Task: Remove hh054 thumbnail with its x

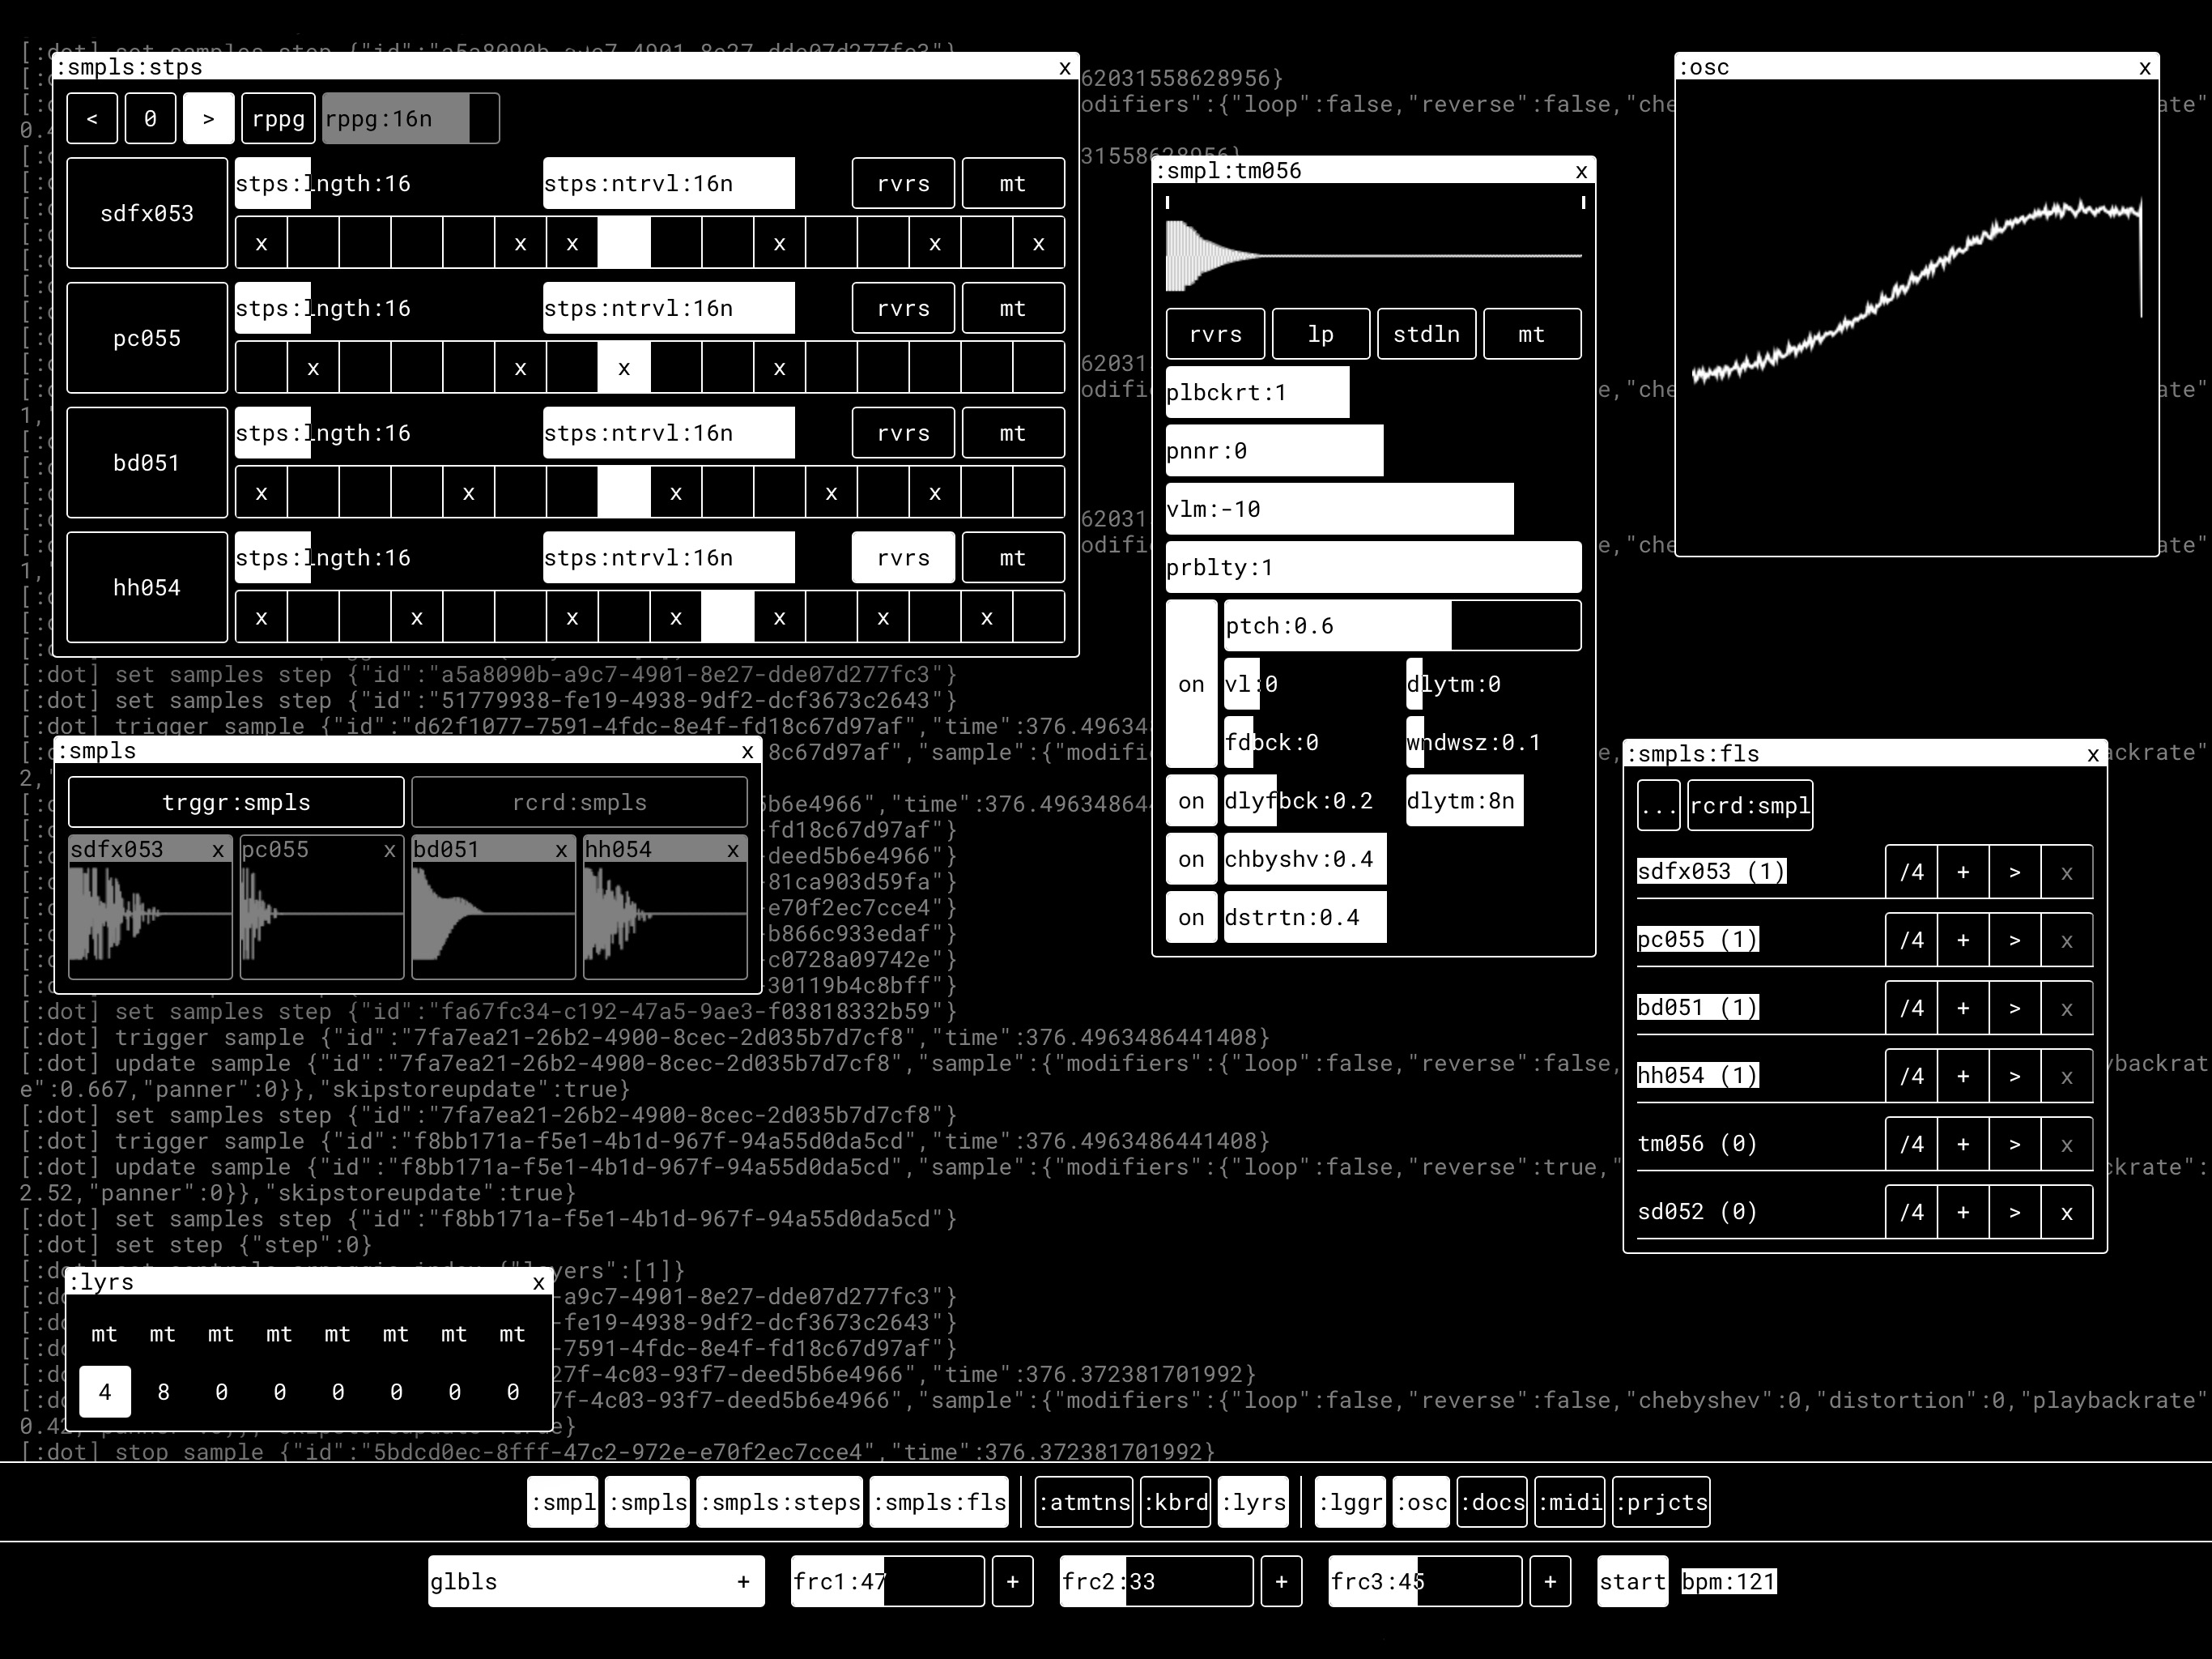Action: coord(734,851)
